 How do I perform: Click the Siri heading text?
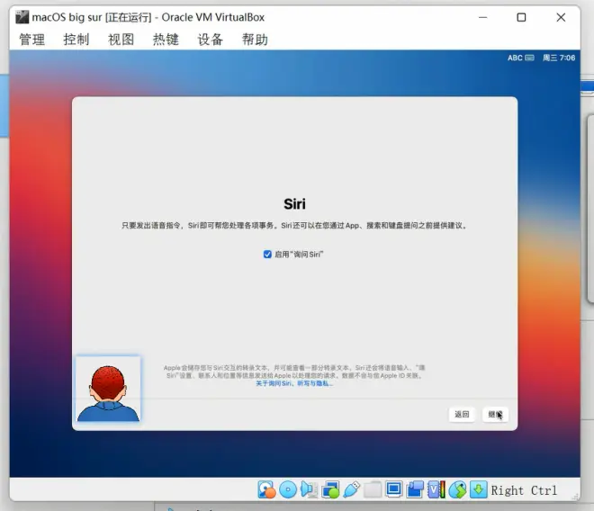coord(294,204)
